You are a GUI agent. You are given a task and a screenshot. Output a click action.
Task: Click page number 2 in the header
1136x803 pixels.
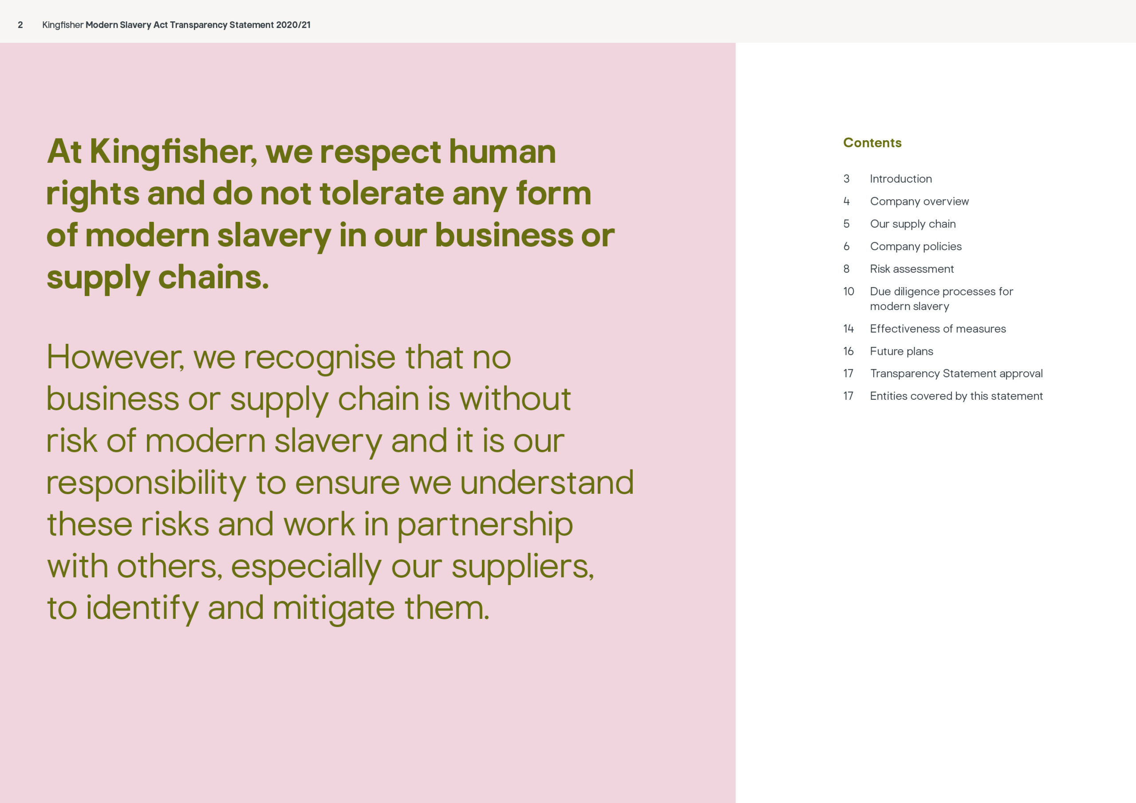tap(20, 25)
